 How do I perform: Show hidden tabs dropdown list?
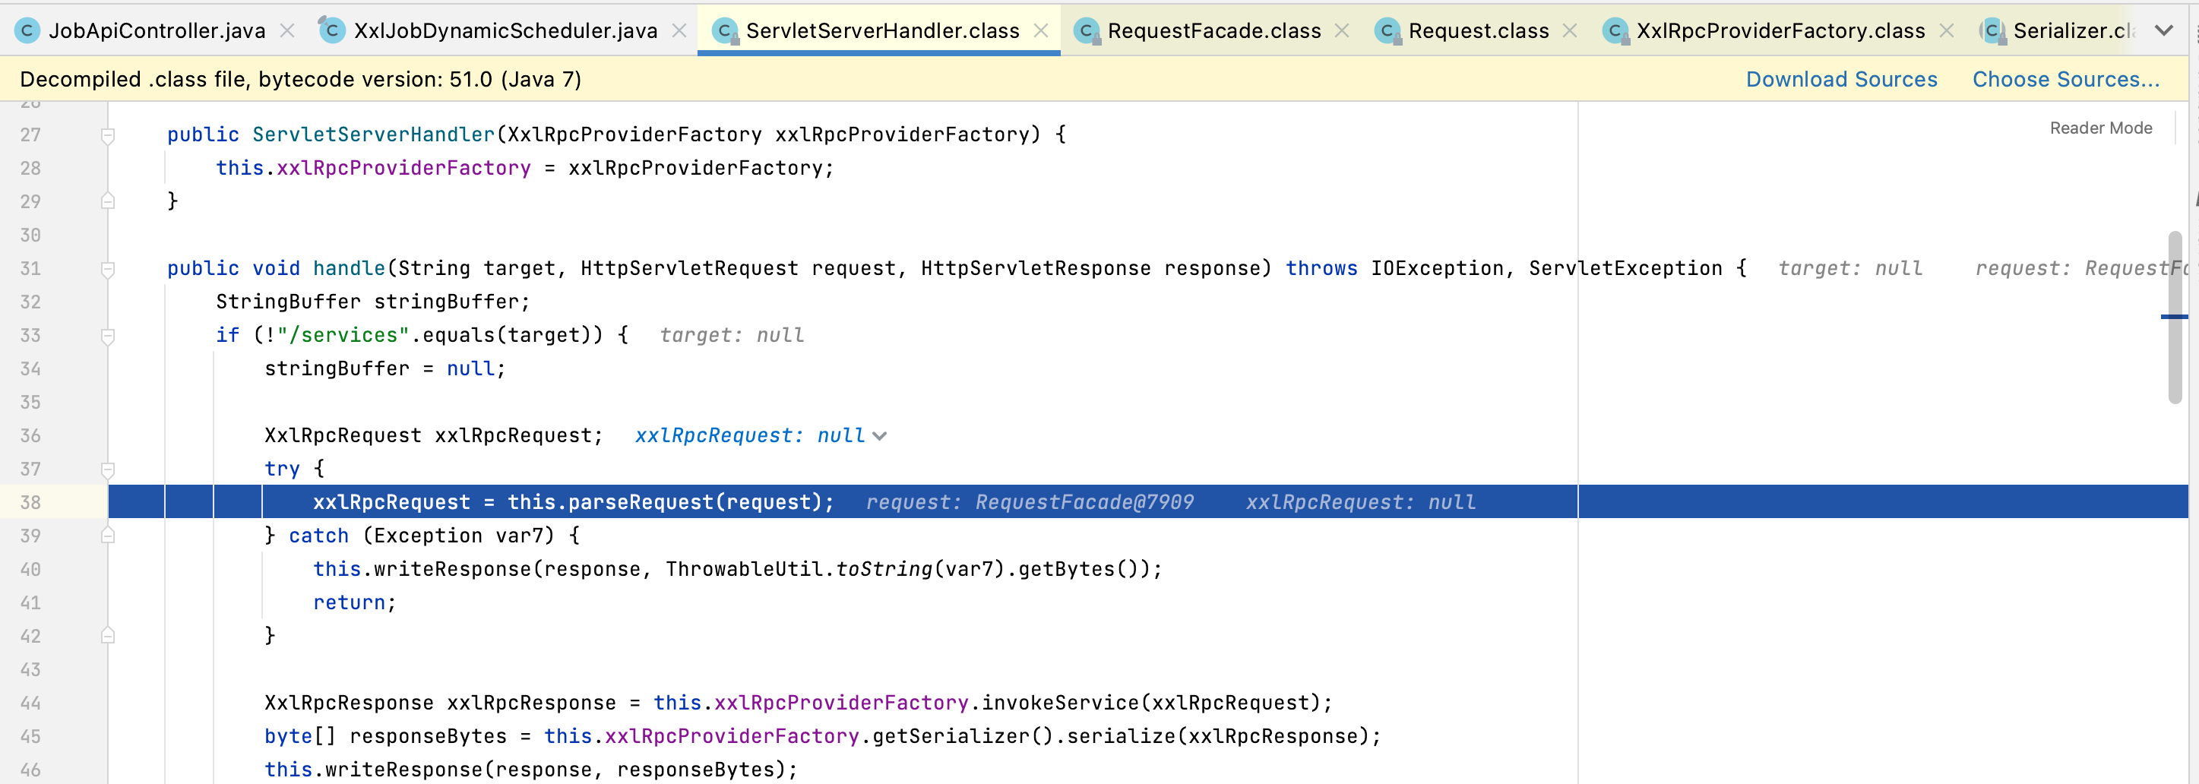click(2163, 32)
